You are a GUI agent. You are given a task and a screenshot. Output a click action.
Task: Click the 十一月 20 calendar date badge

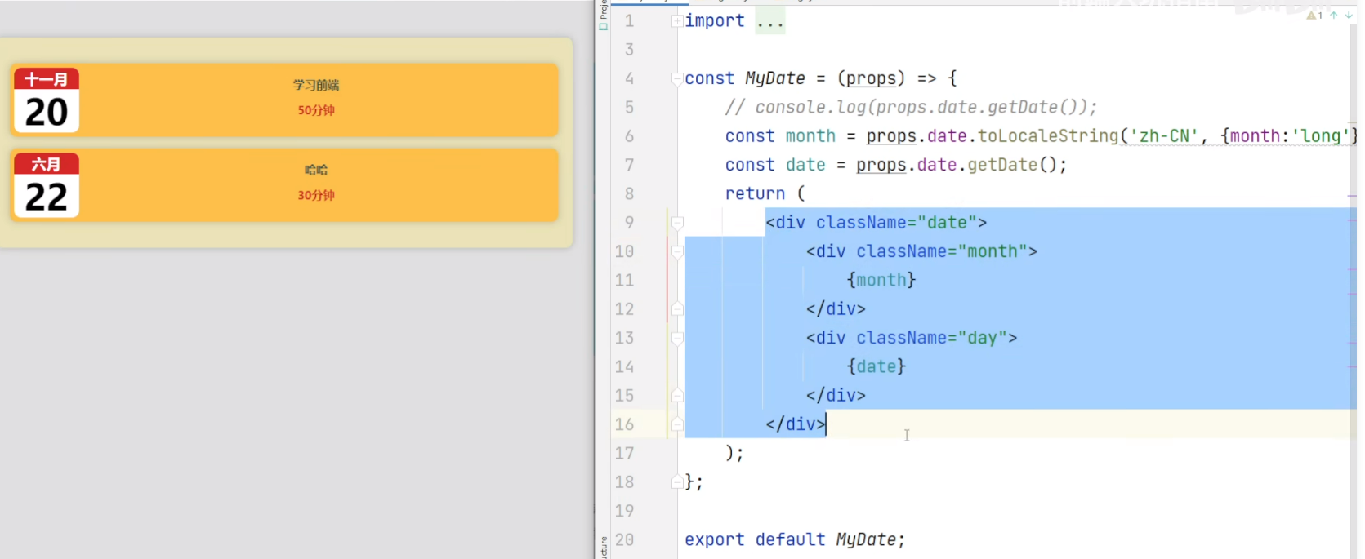(47, 100)
